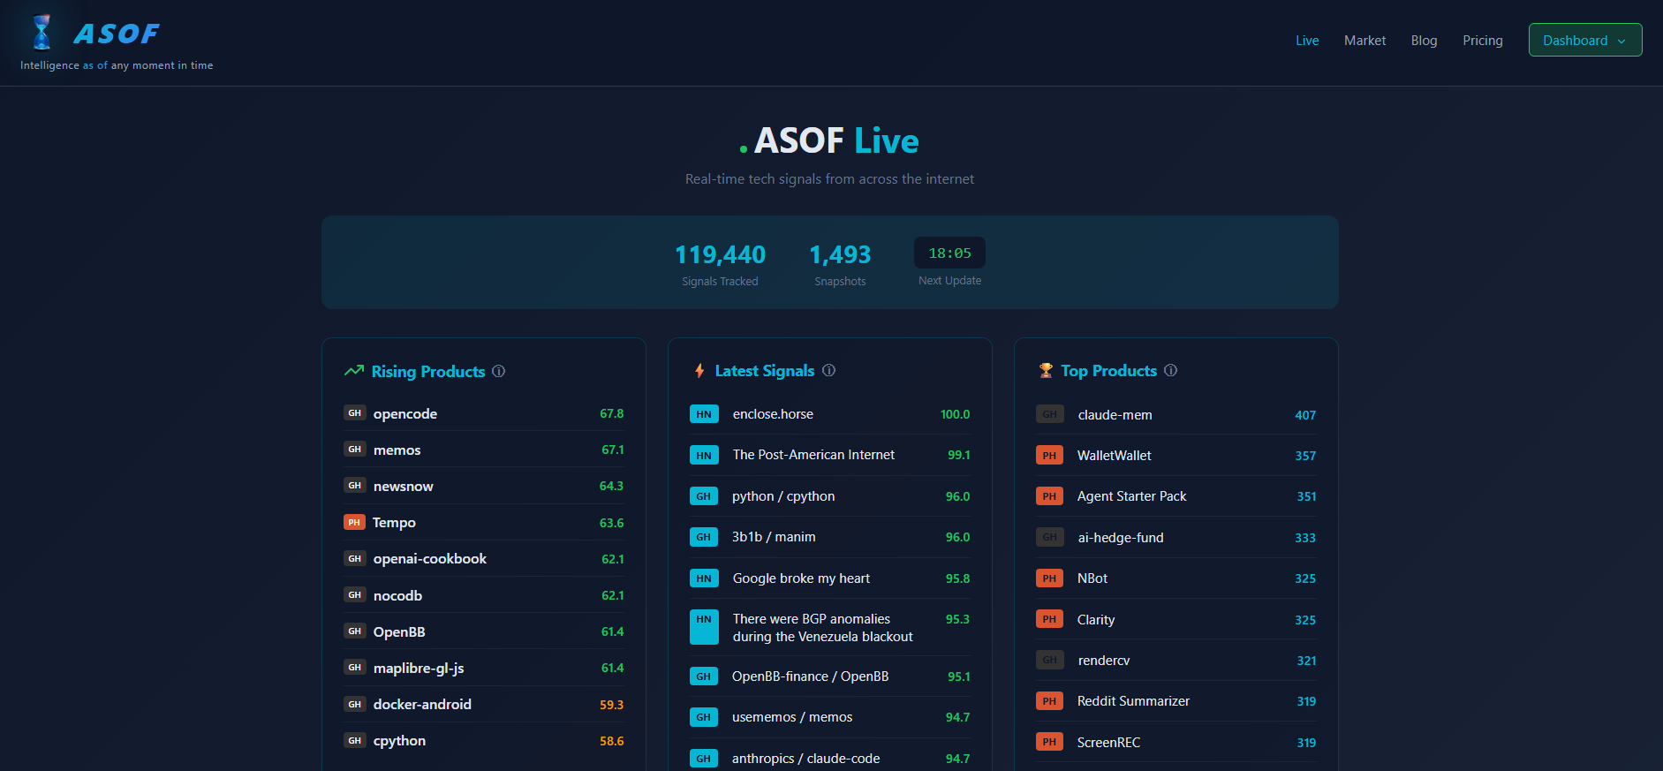
Task: Click the 'Intelligence as of any moment' tagline
Action: tap(117, 65)
